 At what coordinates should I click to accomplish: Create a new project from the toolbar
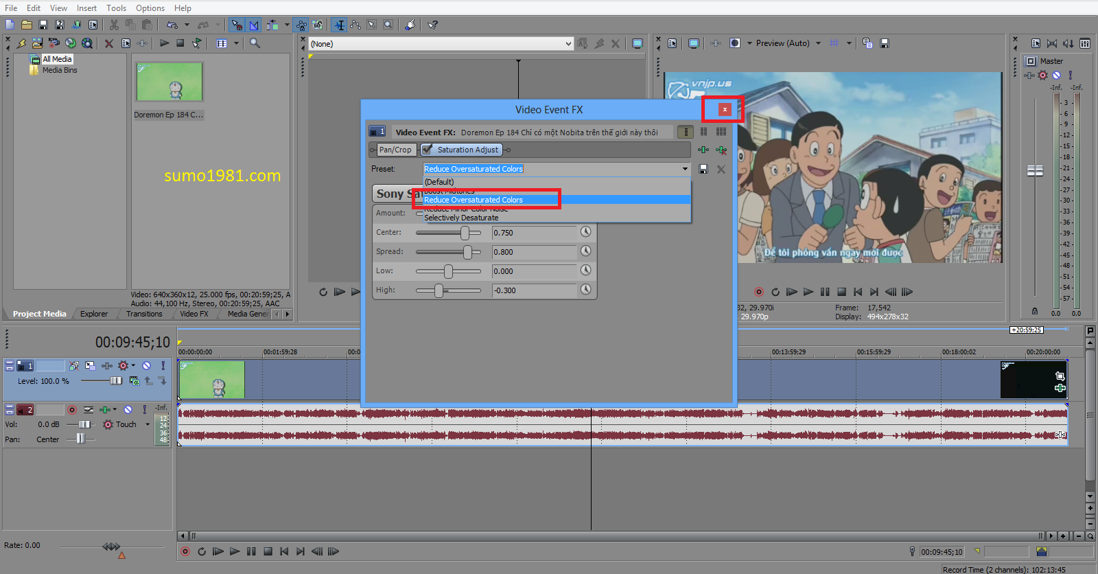click(10, 25)
